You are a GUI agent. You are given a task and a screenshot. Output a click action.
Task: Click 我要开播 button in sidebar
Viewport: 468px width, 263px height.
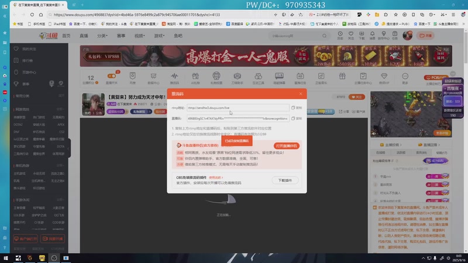coord(53,238)
